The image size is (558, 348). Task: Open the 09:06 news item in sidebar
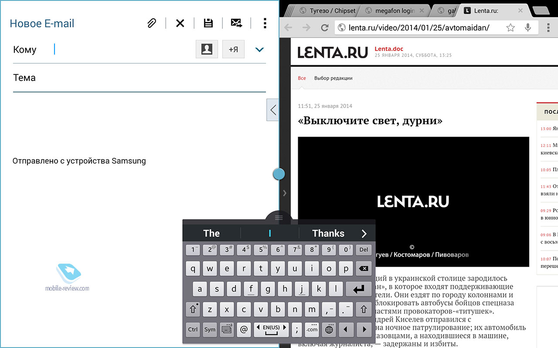tap(549, 239)
